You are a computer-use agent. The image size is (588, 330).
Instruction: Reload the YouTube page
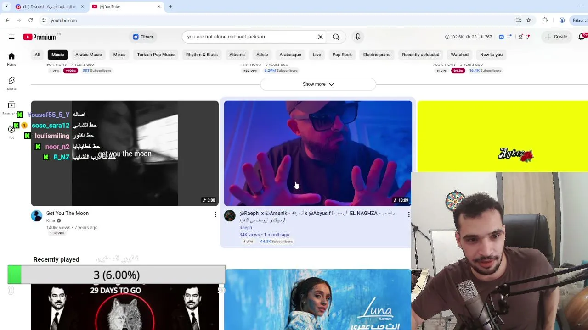pyautogui.click(x=30, y=20)
